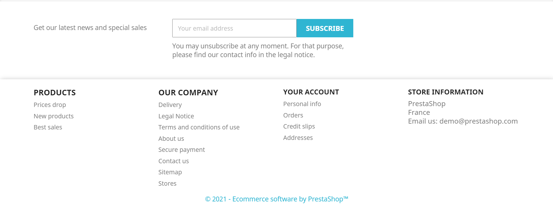
Task: View your Orders history
Action: coord(293,115)
